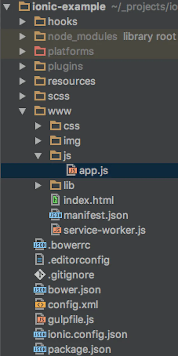Open the .bowerrc file name
The height and width of the screenshot is (356, 178).
point(69,245)
